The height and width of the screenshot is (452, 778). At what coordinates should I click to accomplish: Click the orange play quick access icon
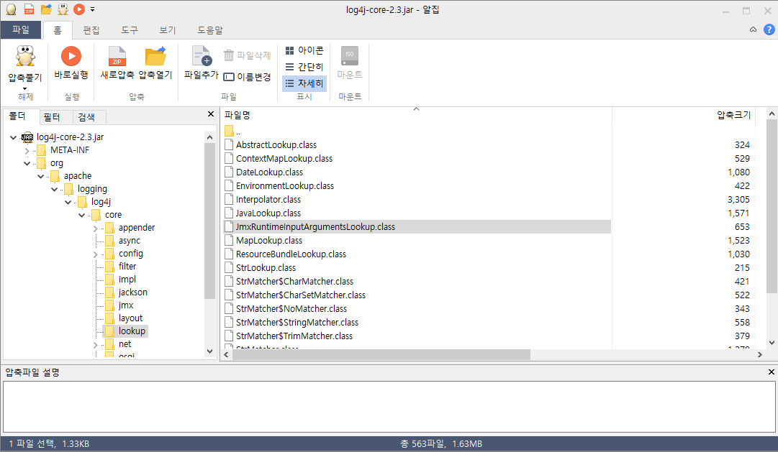pyautogui.click(x=79, y=9)
